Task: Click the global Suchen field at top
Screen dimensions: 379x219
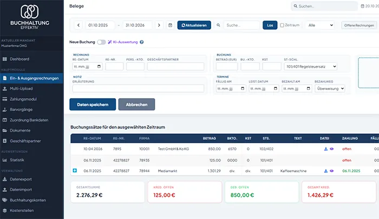Action: point(324,6)
